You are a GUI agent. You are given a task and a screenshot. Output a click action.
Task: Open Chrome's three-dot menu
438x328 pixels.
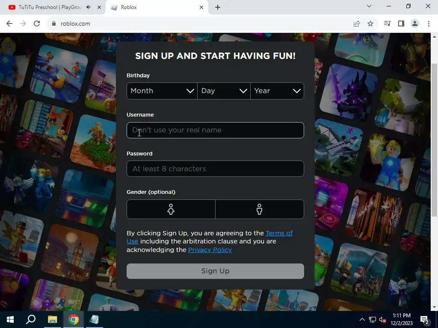pyautogui.click(x=429, y=24)
